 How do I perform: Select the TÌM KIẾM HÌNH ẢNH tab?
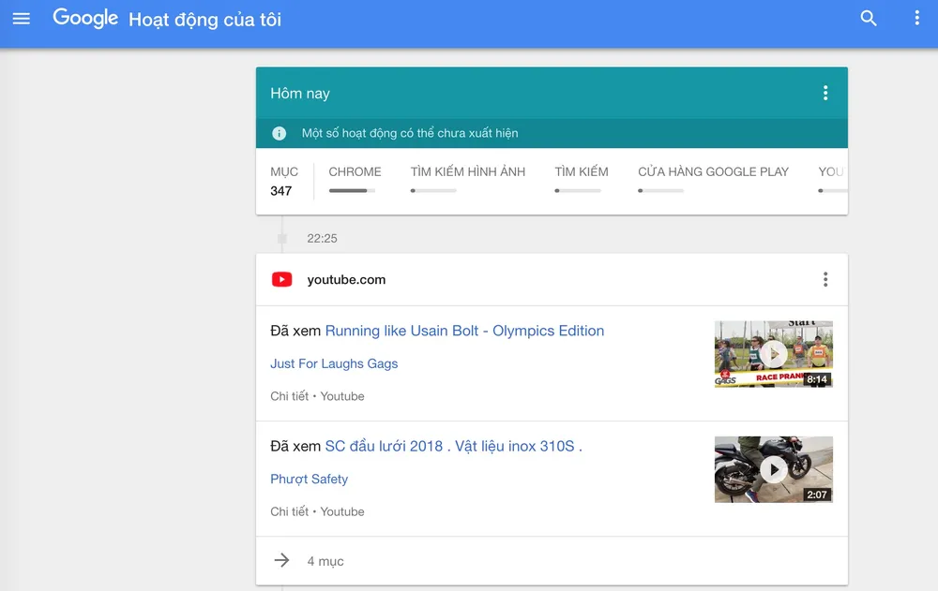point(467,172)
